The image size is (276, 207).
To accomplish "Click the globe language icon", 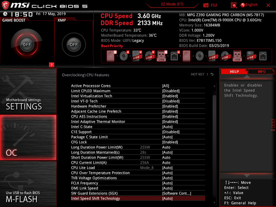I will click(x=243, y=5).
